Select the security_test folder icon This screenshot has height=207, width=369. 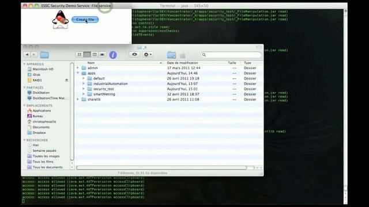[89, 89]
